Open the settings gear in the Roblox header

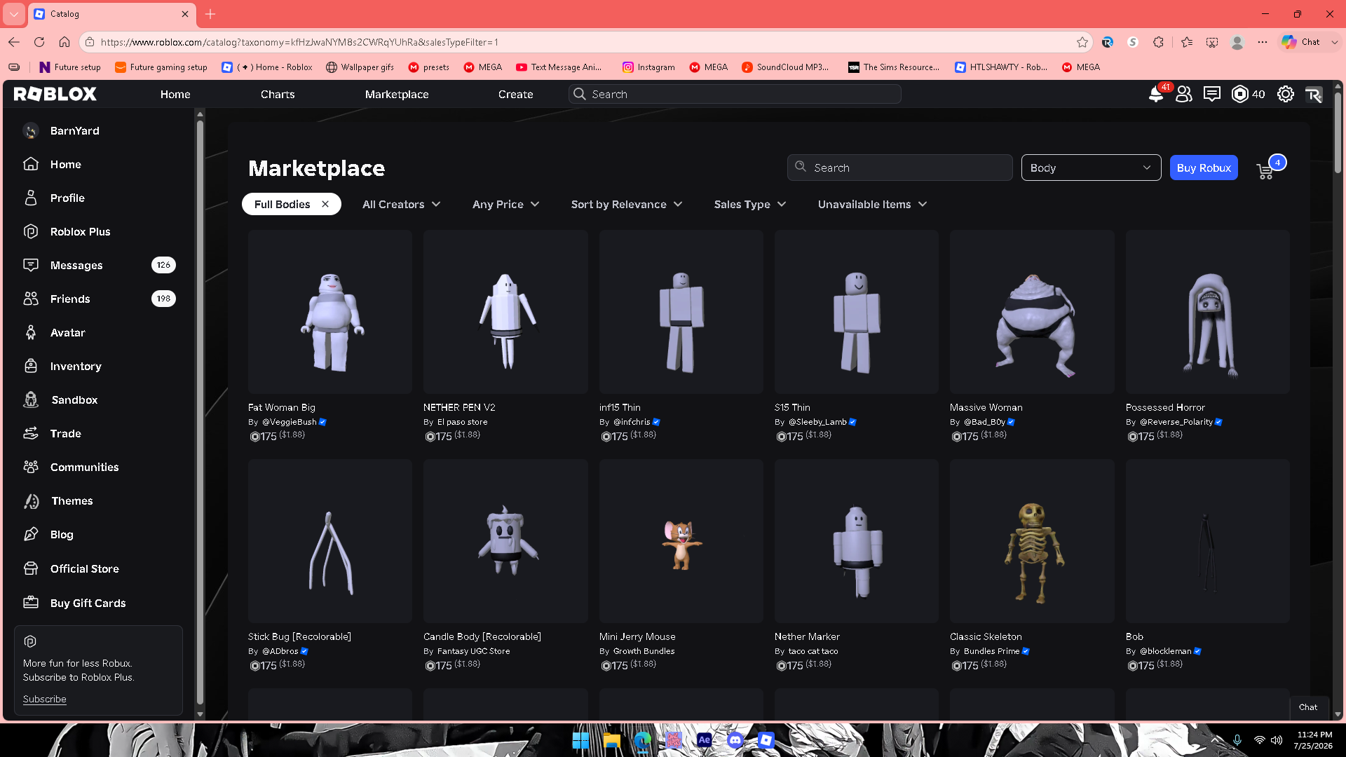(x=1286, y=94)
